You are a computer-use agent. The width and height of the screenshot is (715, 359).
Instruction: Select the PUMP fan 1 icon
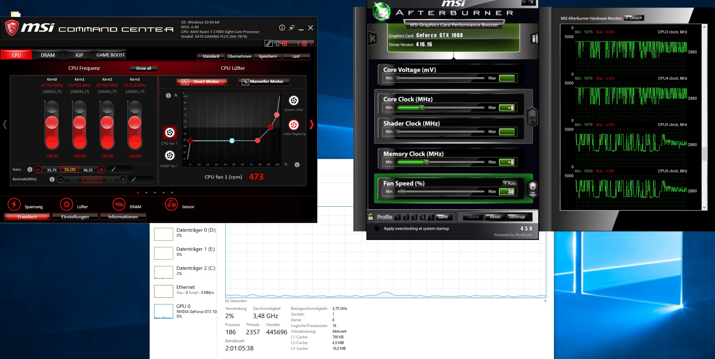170,155
